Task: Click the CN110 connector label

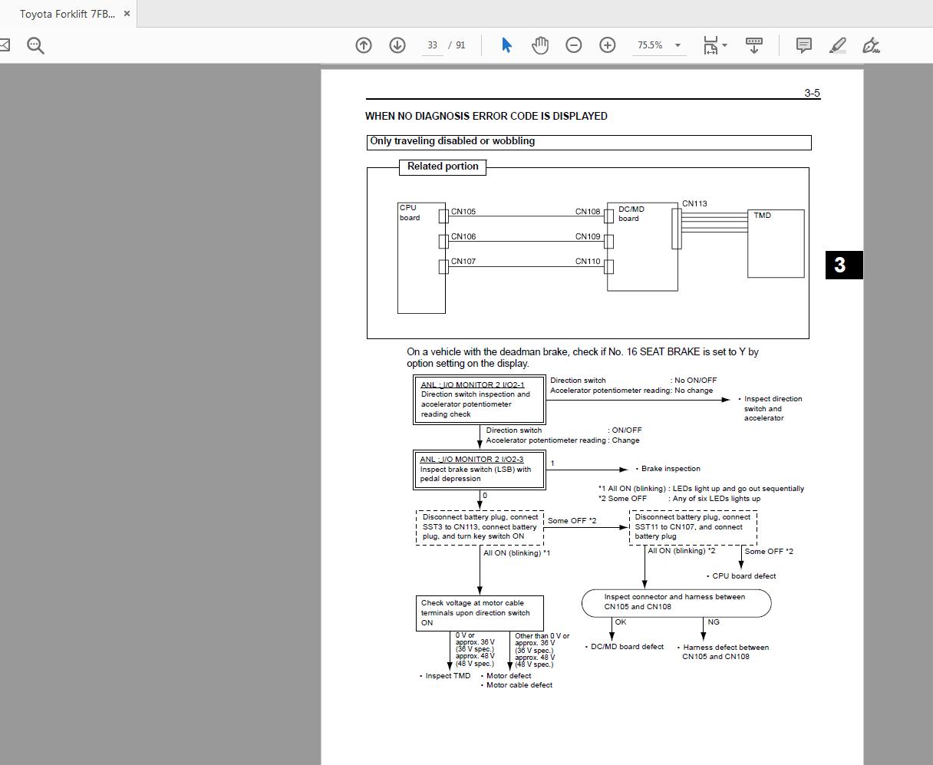Action: click(x=588, y=261)
